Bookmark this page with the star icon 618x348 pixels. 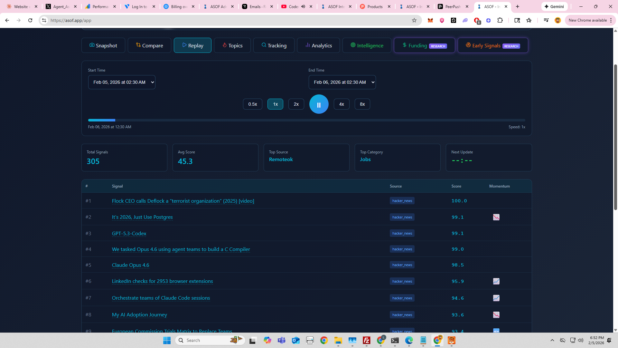414,20
